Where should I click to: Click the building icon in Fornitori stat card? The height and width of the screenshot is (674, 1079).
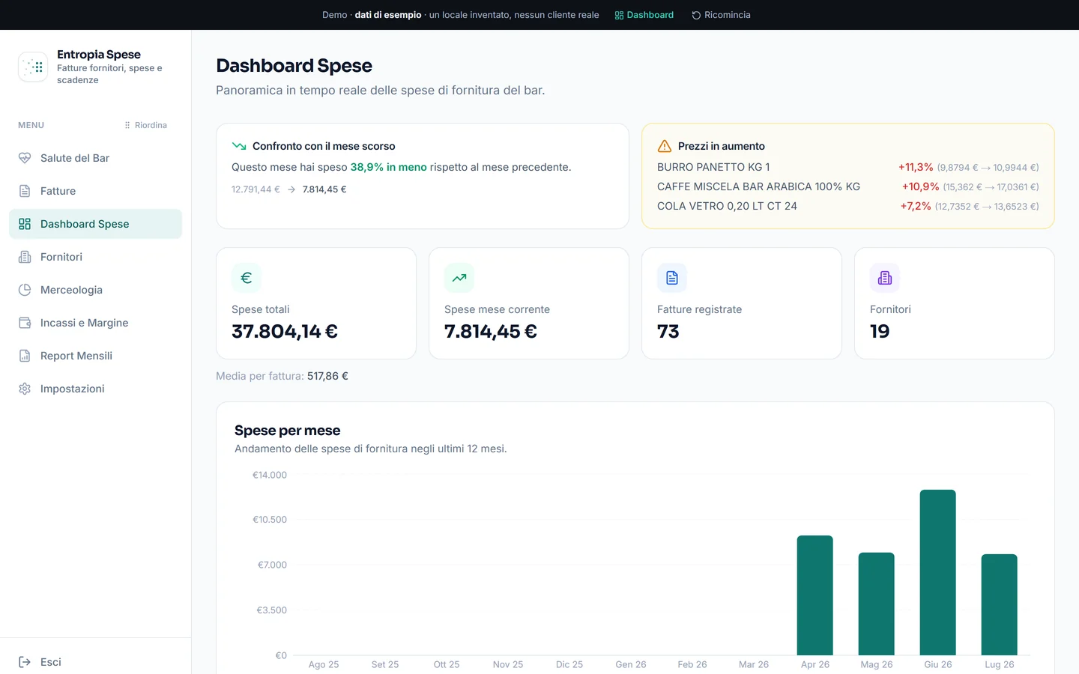point(885,278)
